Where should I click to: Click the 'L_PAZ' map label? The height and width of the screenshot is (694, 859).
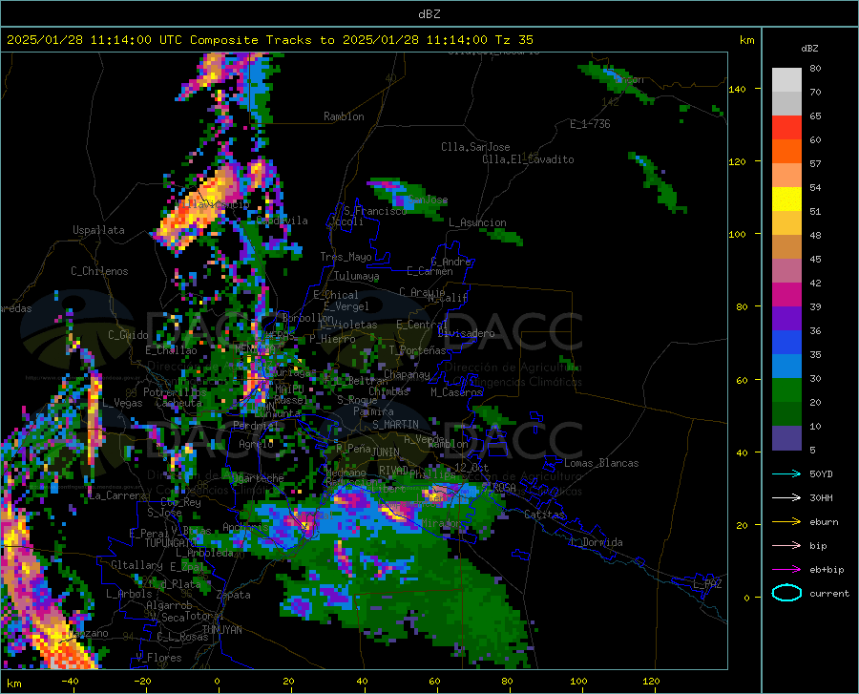(707, 584)
